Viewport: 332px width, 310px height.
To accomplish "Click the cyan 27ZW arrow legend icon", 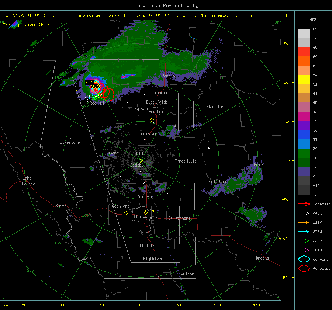I will coord(304,232).
